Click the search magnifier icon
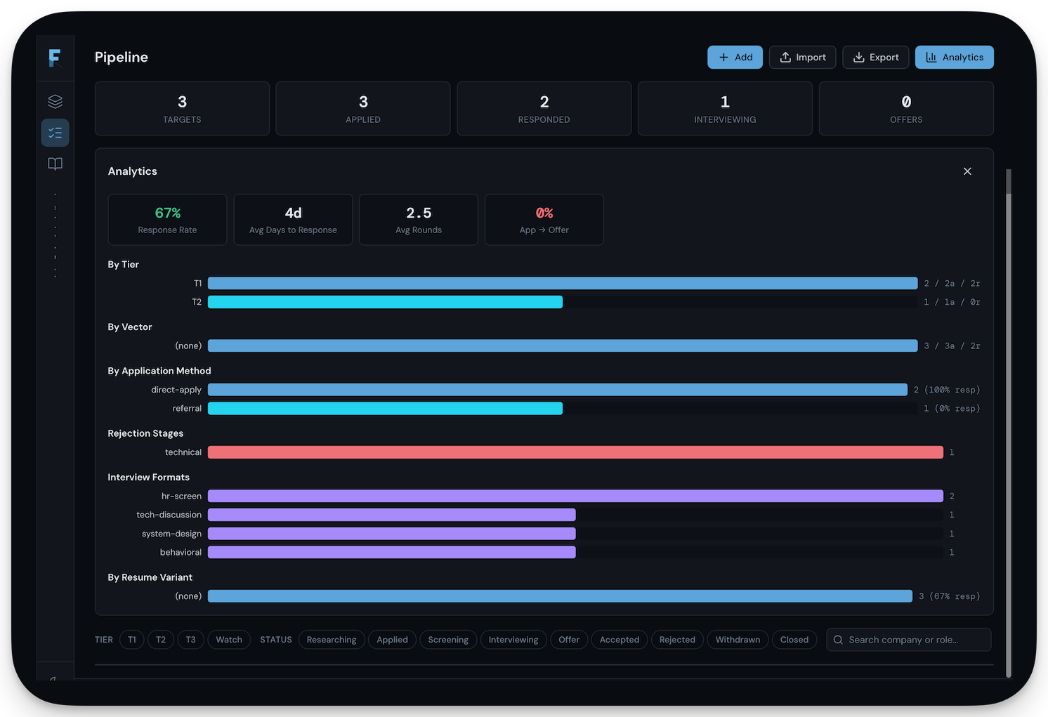This screenshot has width=1048, height=717. click(x=837, y=640)
